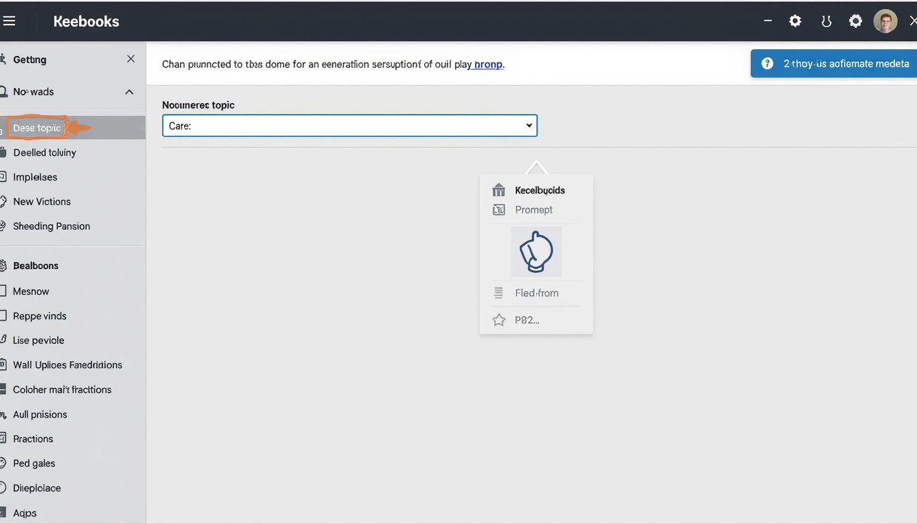Click the help question mark icon
The image size is (917, 524).
point(768,63)
